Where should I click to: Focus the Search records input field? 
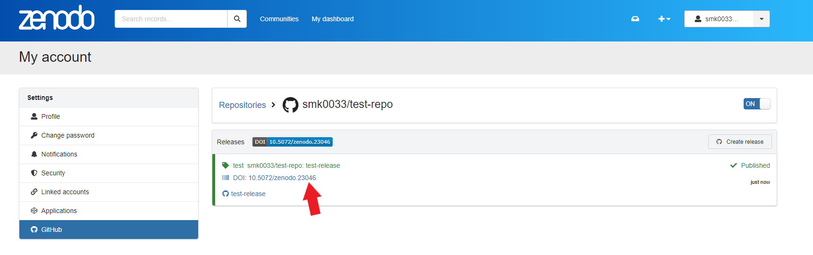(171, 19)
